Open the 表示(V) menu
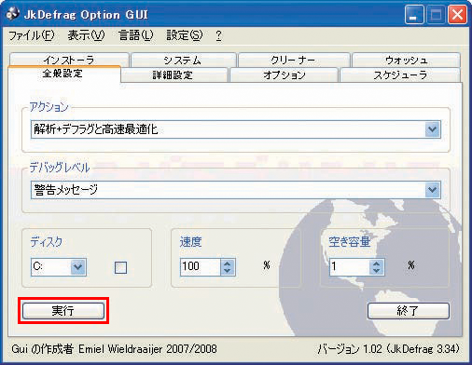Screen dimensions: 472x365 point(86,35)
